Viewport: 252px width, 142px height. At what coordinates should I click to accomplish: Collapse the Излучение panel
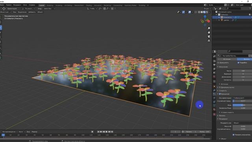223,67
